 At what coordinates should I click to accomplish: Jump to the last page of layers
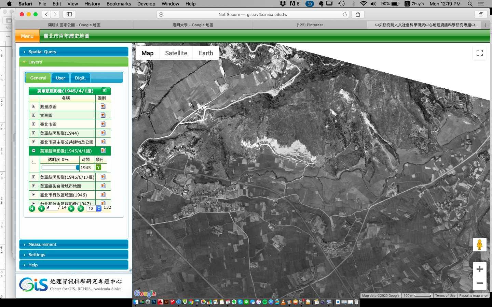[81, 208]
